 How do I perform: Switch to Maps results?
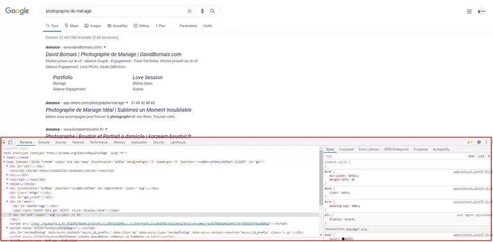click(71, 26)
